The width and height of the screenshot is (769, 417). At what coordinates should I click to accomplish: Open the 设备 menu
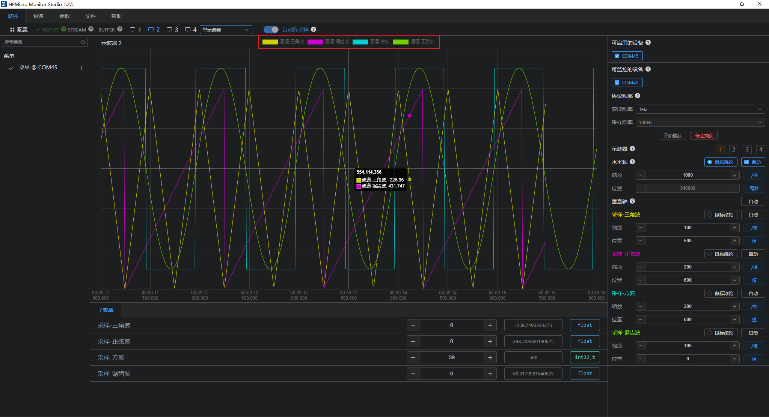pyautogui.click(x=39, y=16)
